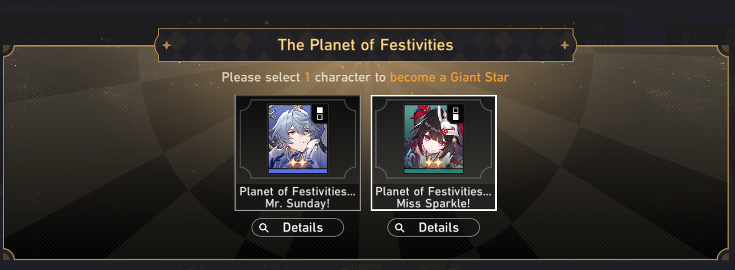Open Details for Miss Sparkle
This screenshot has width=735, height=270.
point(434,228)
